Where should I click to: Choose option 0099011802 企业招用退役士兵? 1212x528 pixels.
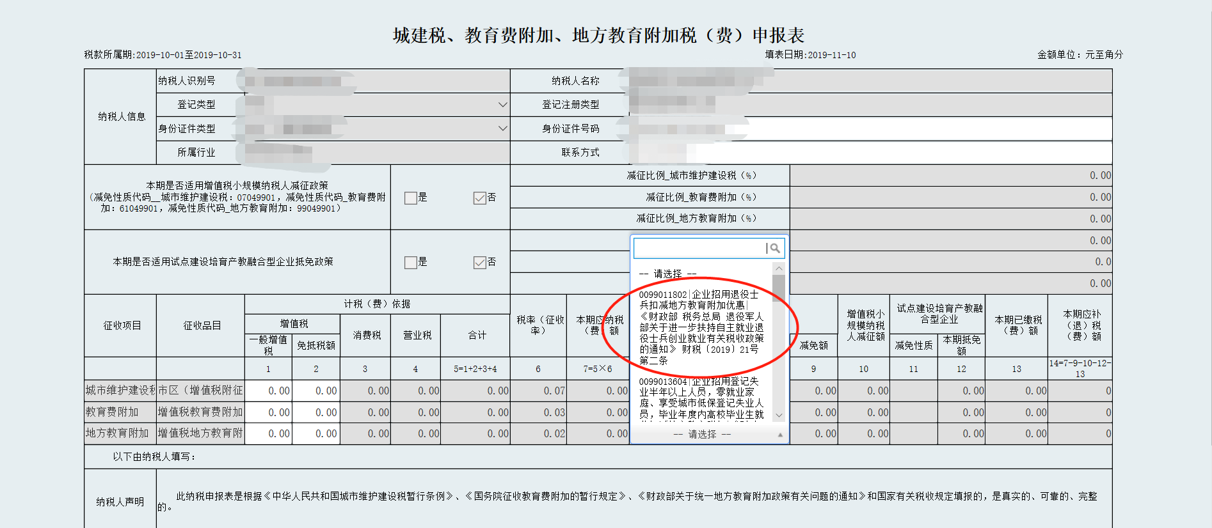pos(702,327)
